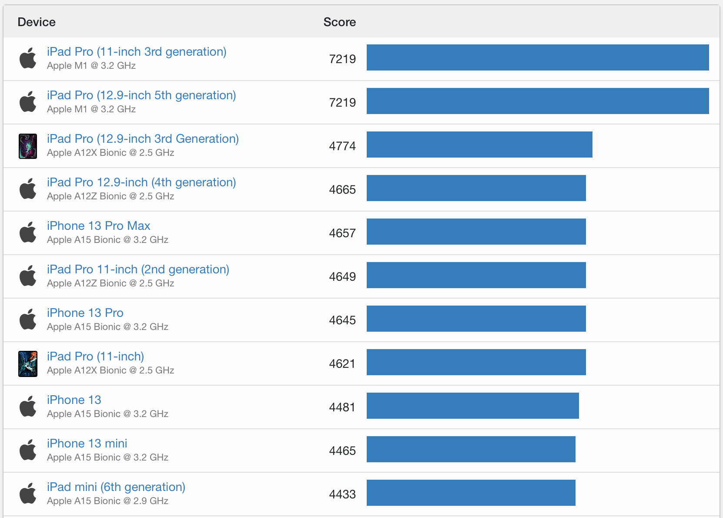Click the 4621 score bar
This screenshot has width=723, height=518.
(476, 362)
